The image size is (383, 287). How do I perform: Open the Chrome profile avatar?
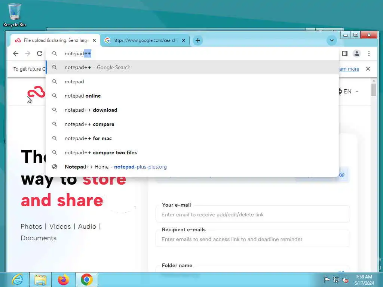click(x=356, y=53)
